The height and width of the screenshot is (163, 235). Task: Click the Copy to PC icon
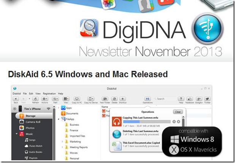(x=77, y=99)
